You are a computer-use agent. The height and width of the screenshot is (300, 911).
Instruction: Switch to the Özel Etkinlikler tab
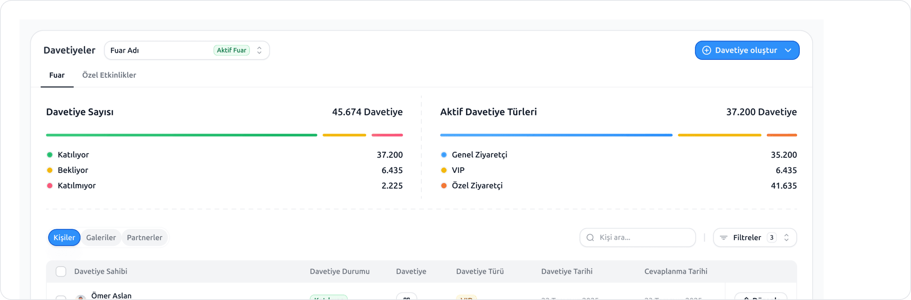point(109,75)
